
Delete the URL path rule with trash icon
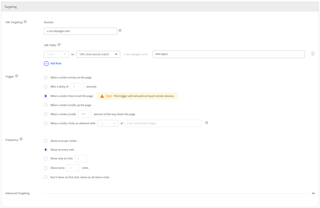coord(312,54)
